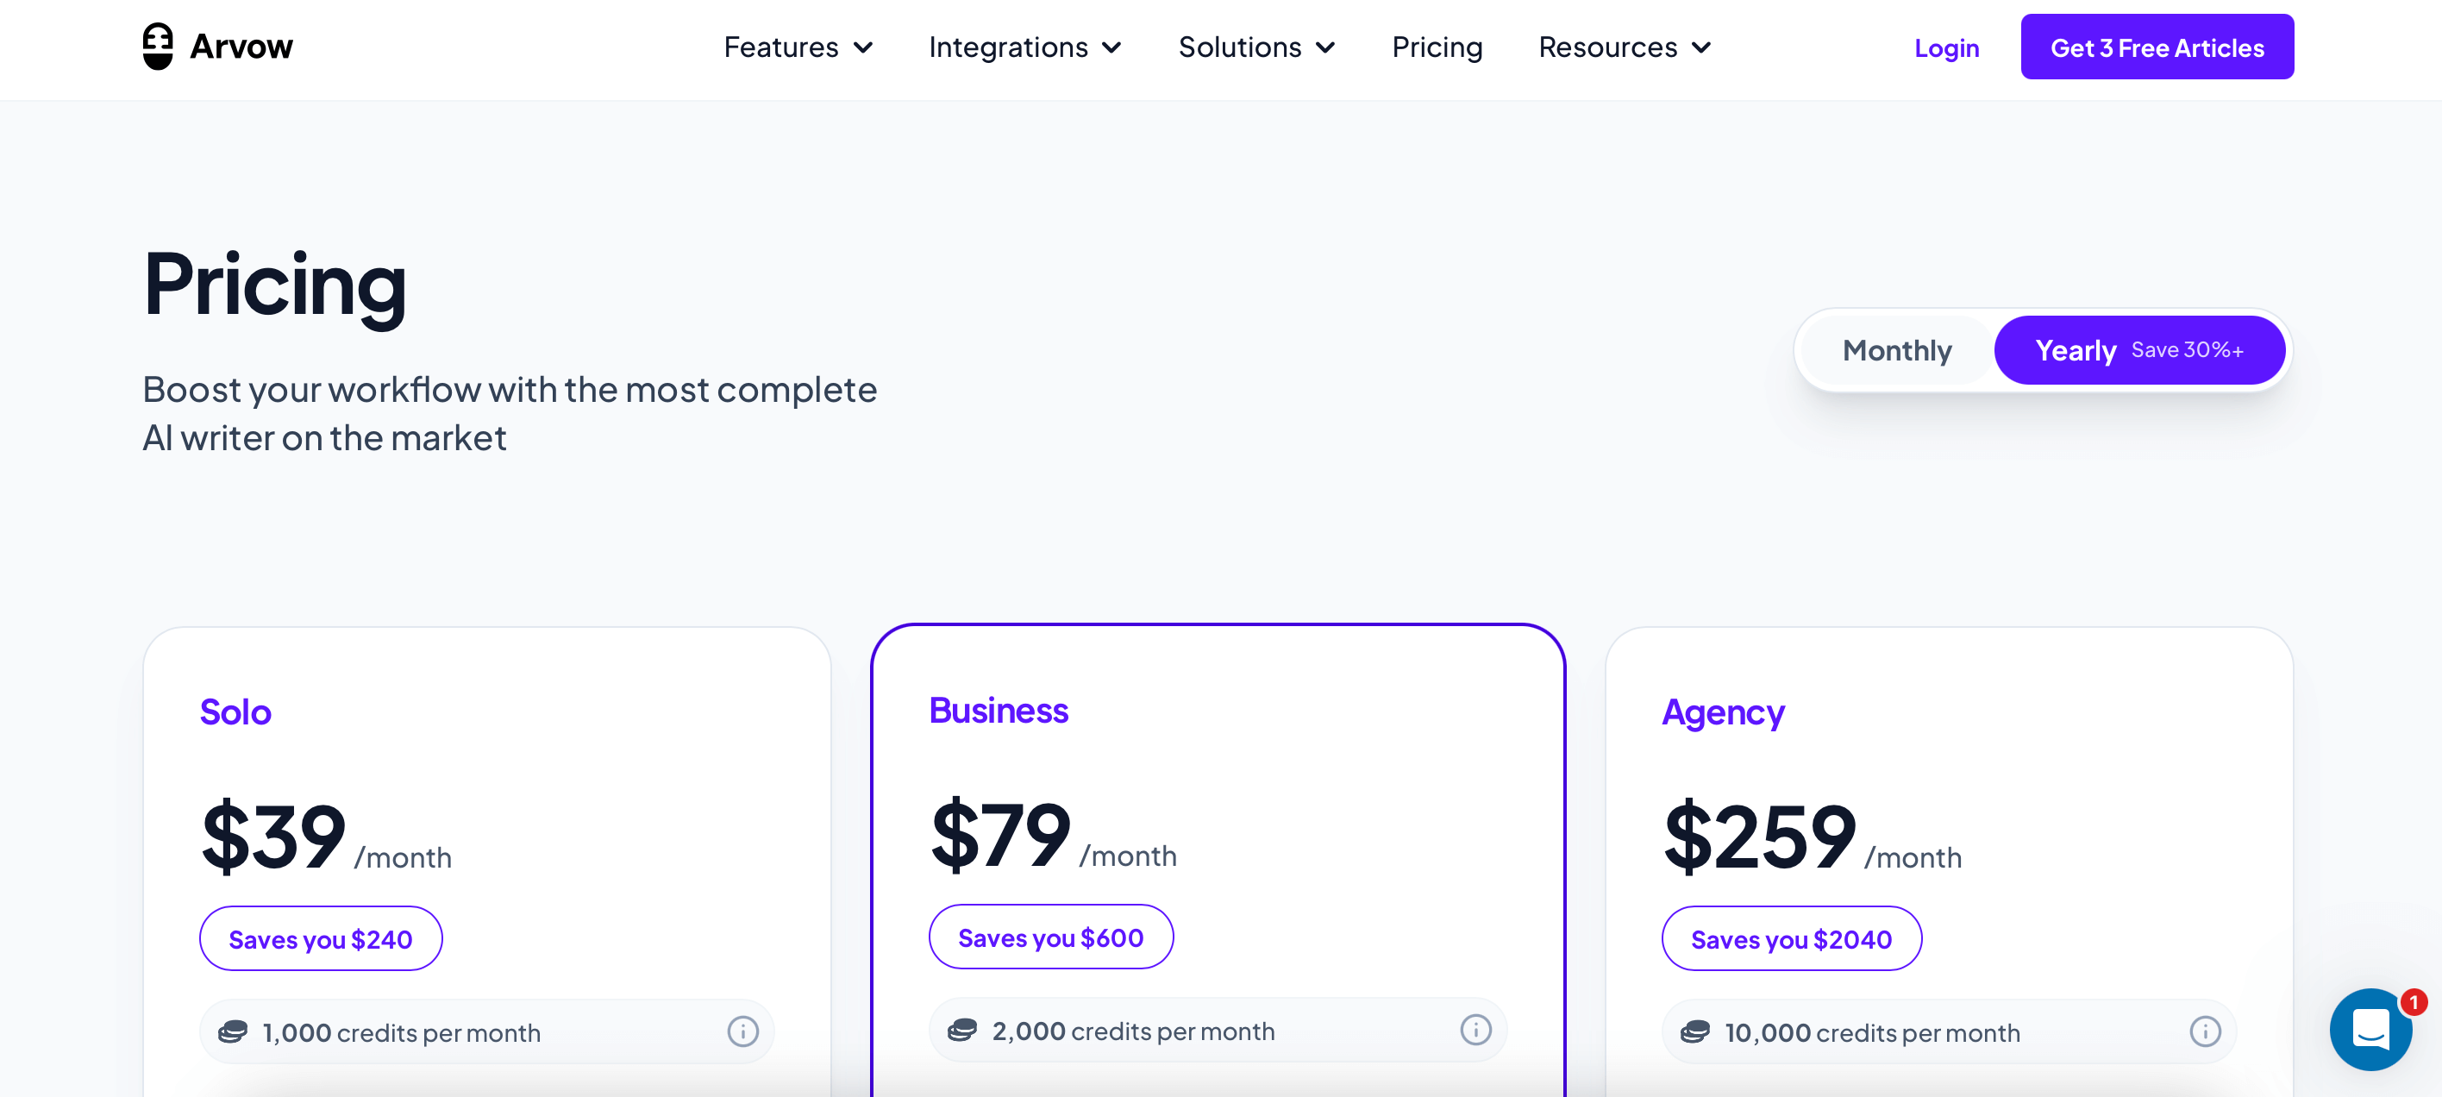
Task: Click 'Boost your workflow' subtitle text
Action: [x=509, y=413]
